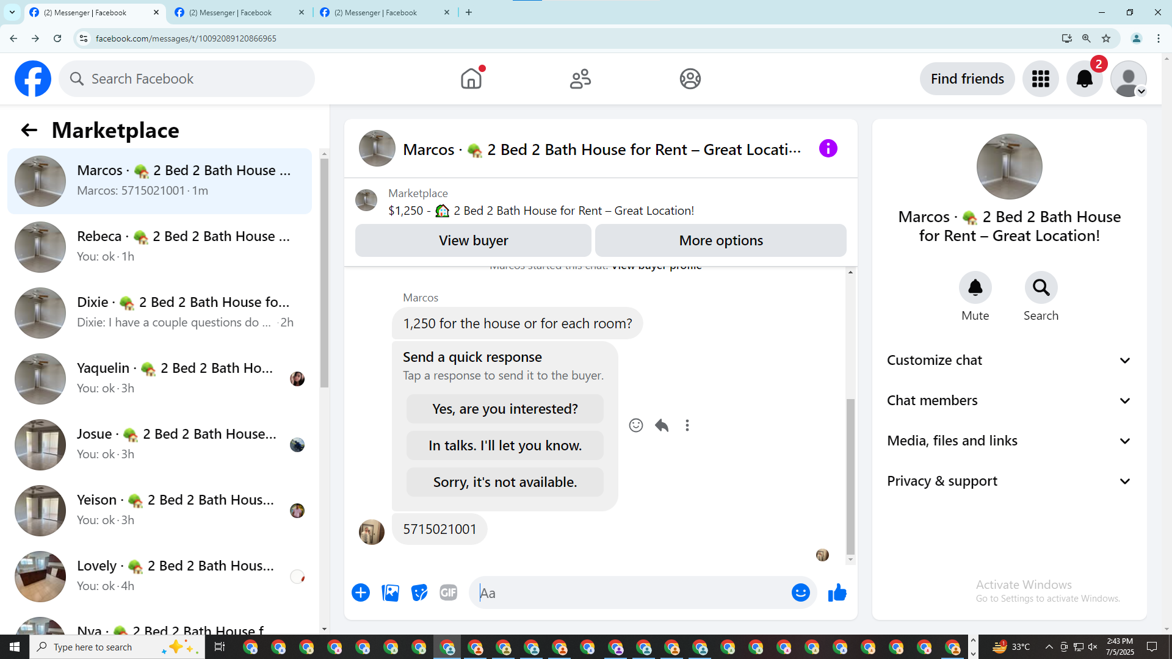Choose a sticker from sticker icon

tap(419, 592)
